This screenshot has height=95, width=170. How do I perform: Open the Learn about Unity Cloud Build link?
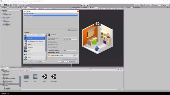pos(70,59)
